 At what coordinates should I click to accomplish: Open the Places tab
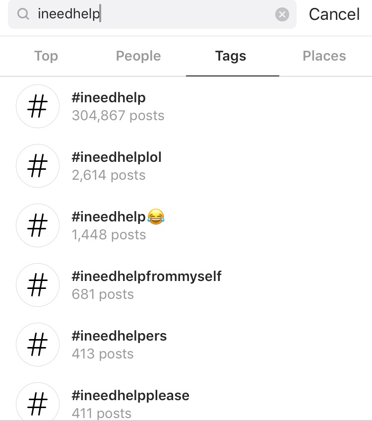[324, 56]
